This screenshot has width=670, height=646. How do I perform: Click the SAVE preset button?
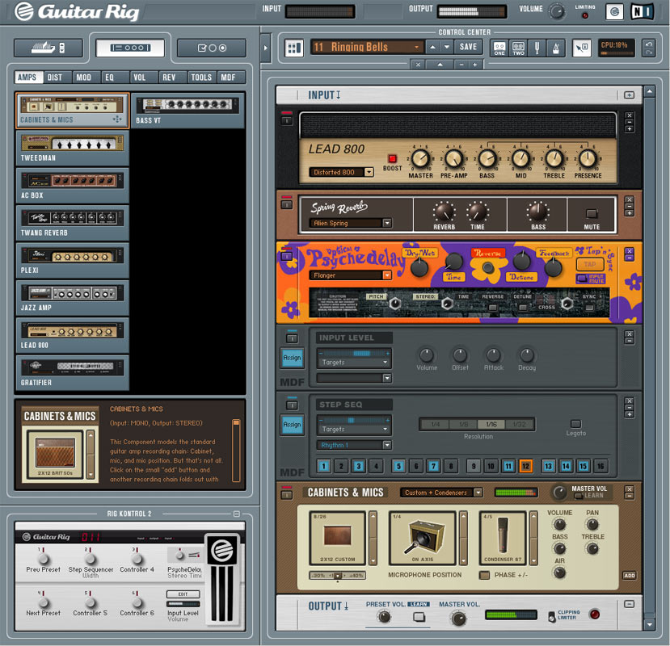coord(468,47)
